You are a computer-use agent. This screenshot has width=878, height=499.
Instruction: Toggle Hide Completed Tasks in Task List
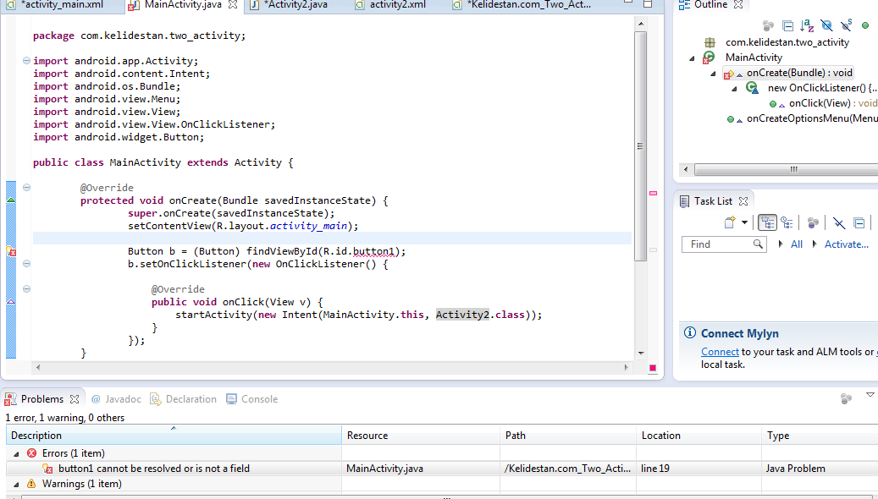click(x=839, y=222)
